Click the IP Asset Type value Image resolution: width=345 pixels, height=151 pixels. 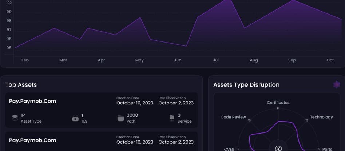pos(23,115)
